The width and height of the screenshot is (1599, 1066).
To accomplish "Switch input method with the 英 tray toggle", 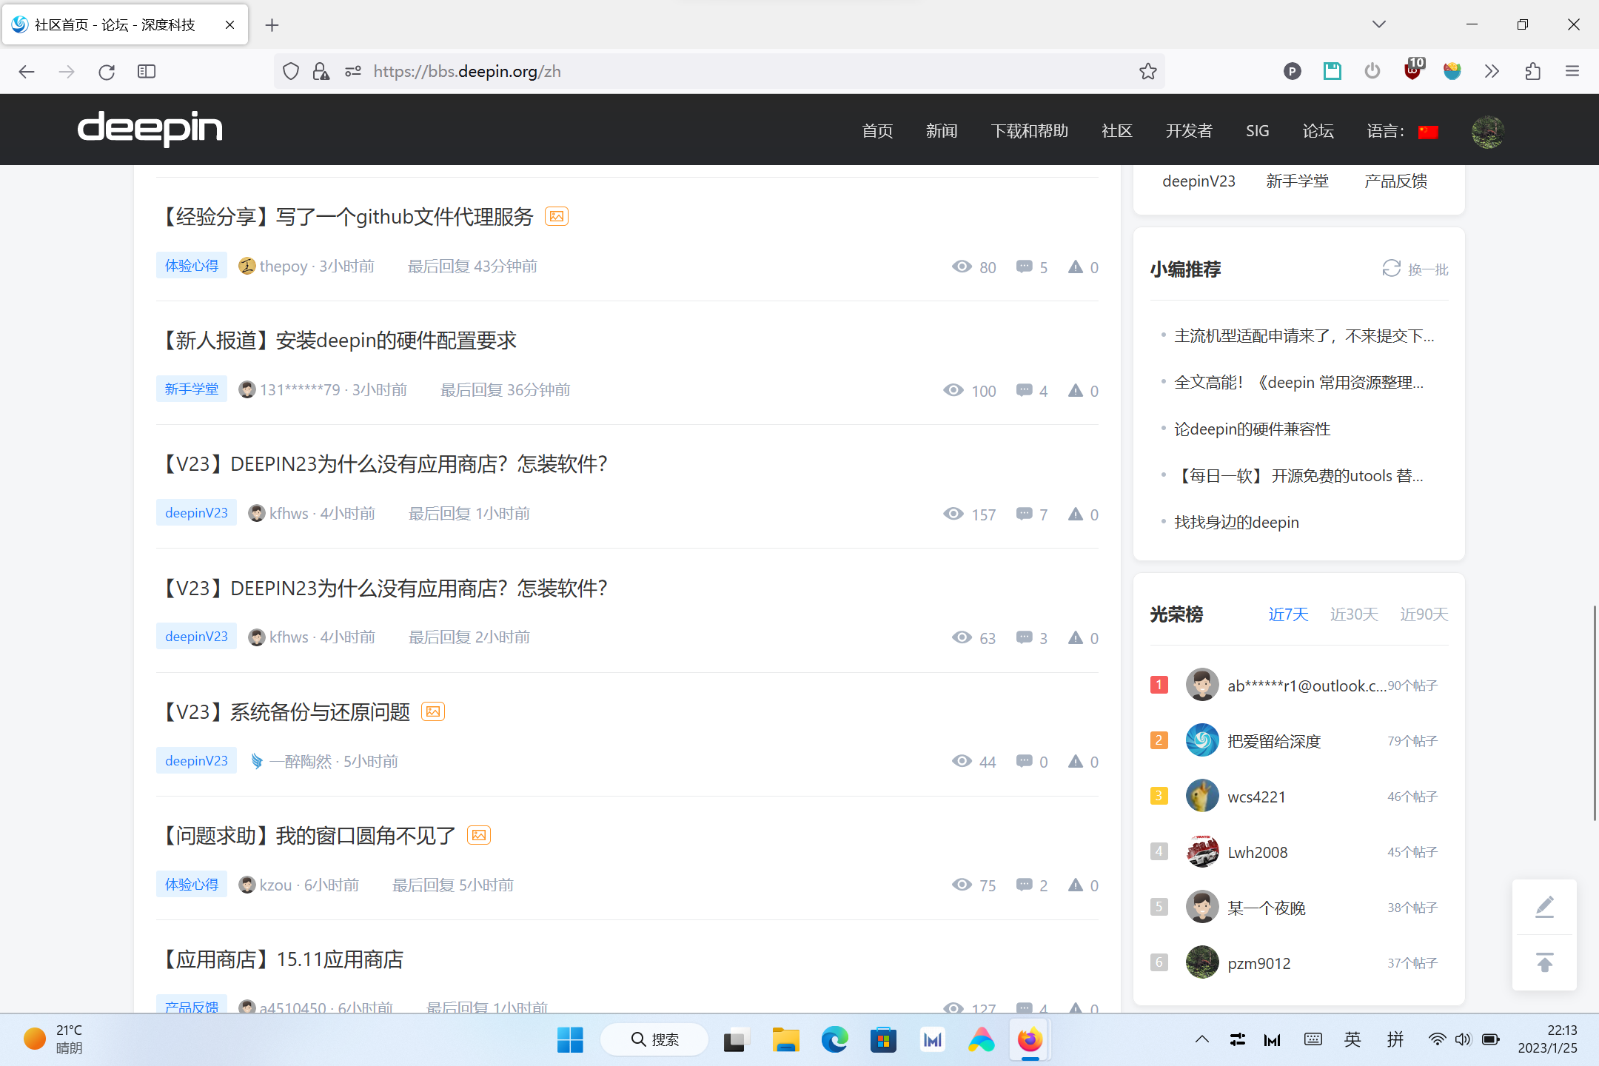I will 1352,1039.
